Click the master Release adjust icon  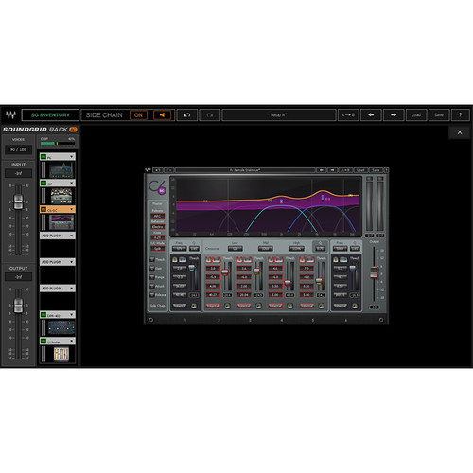point(152,294)
